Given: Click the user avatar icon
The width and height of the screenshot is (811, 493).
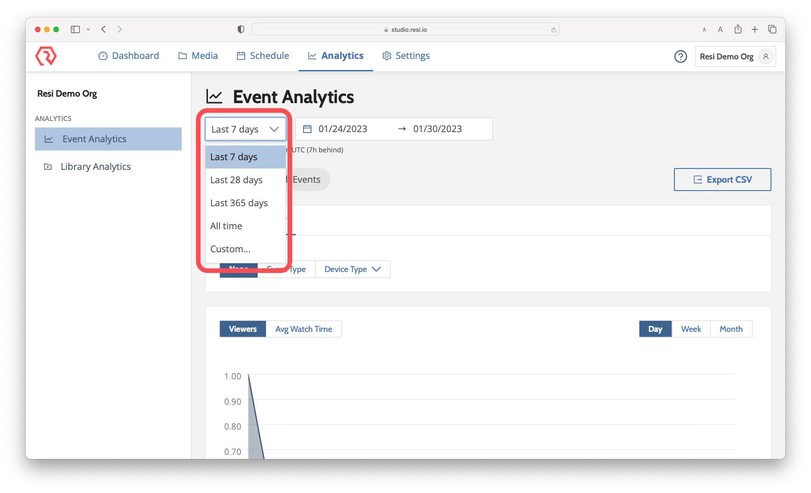Looking at the screenshot, I should 765,56.
